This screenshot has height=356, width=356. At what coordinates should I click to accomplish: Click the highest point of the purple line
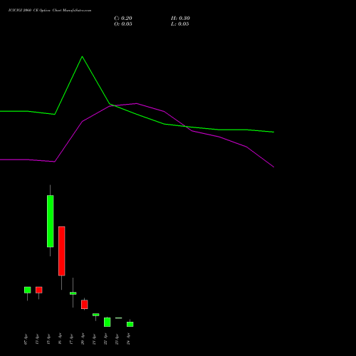coord(137,103)
